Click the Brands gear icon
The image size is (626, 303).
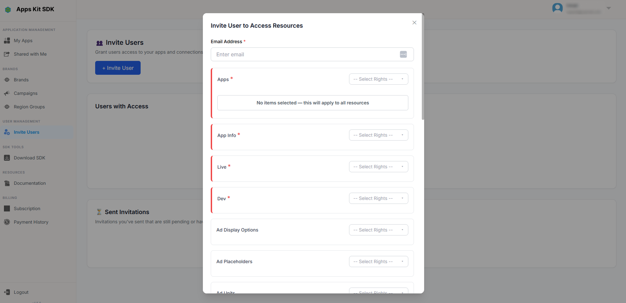pyautogui.click(x=7, y=80)
